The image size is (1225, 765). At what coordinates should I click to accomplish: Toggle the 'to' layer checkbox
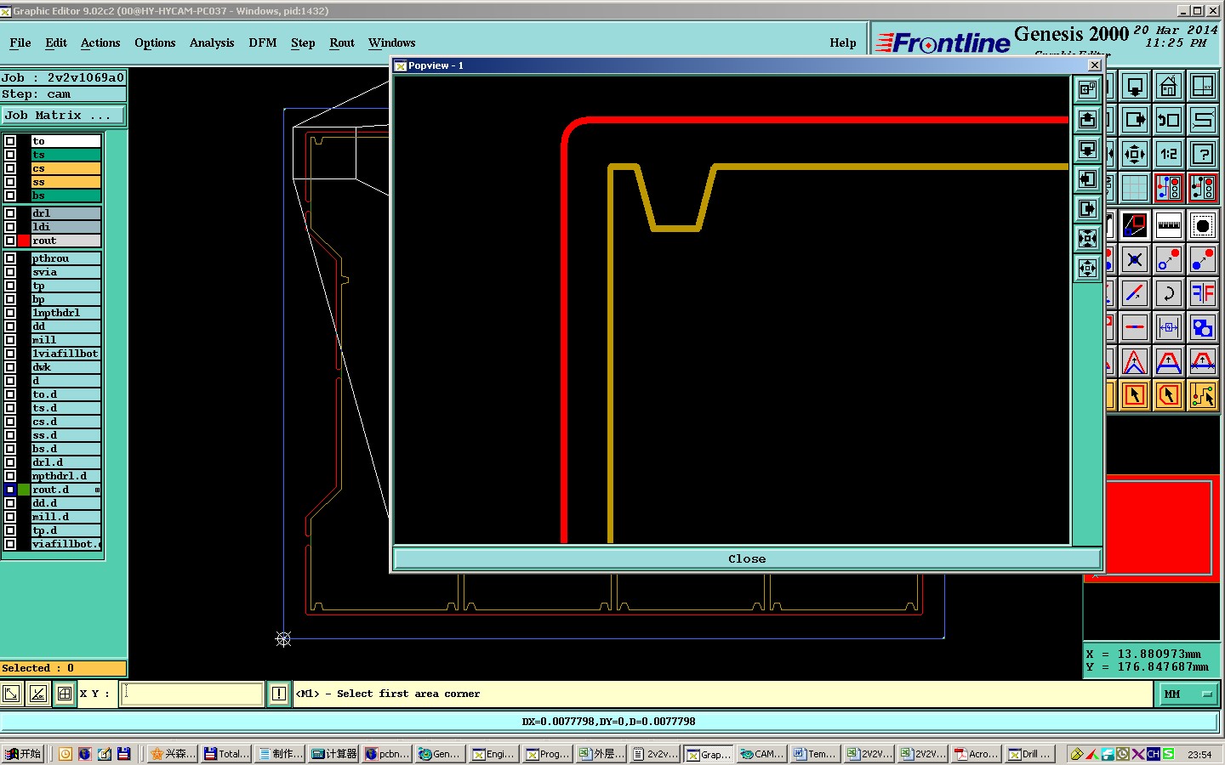click(10, 141)
